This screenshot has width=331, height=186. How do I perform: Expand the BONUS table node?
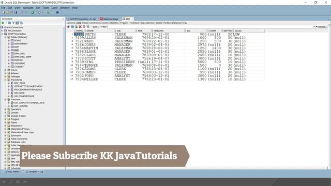pos(9,40)
